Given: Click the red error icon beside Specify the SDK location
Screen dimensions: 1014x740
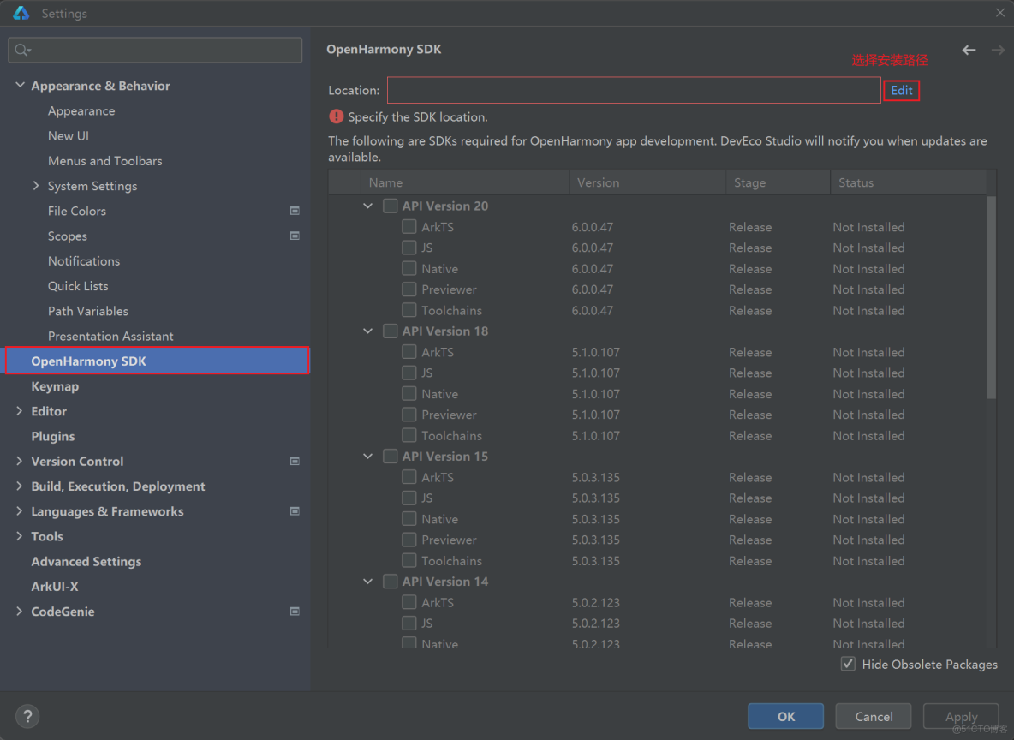Looking at the screenshot, I should (x=337, y=116).
